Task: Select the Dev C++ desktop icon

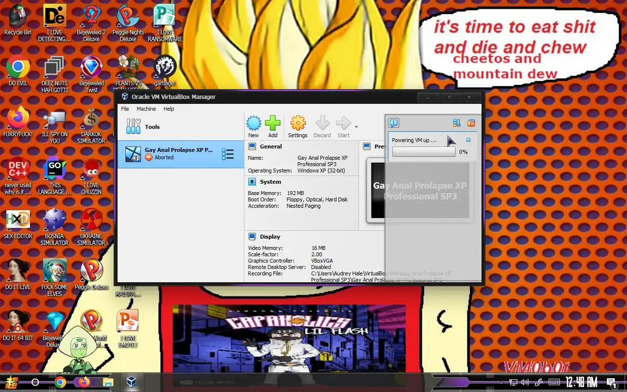Action: [18, 177]
